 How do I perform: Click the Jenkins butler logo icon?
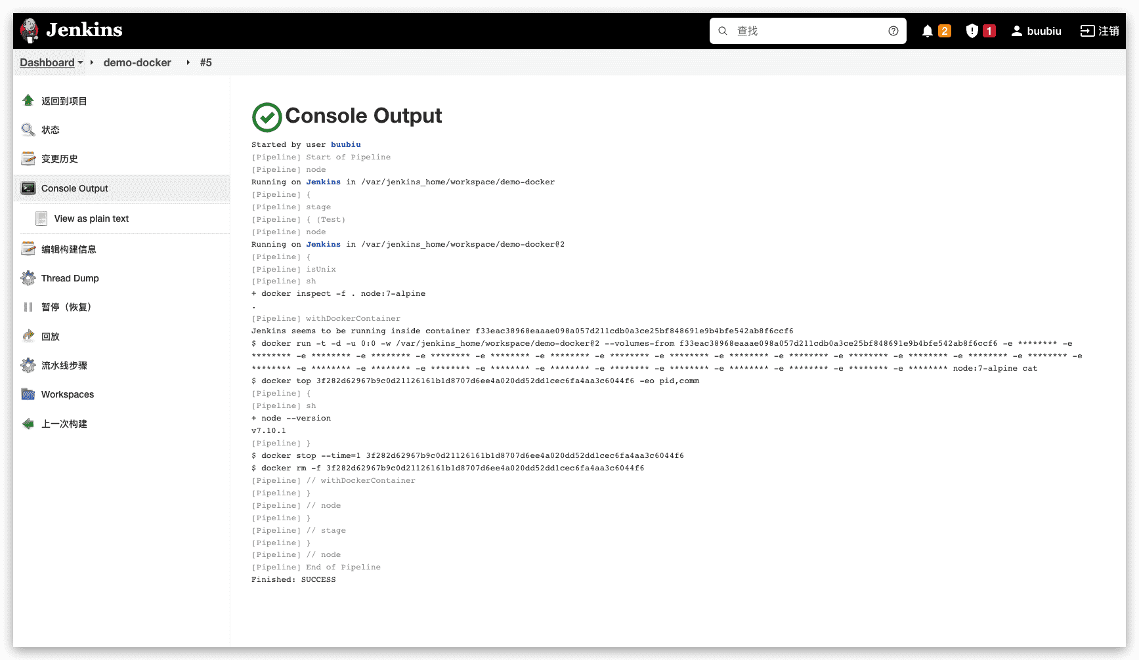pyautogui.click(x=30, y=30)
